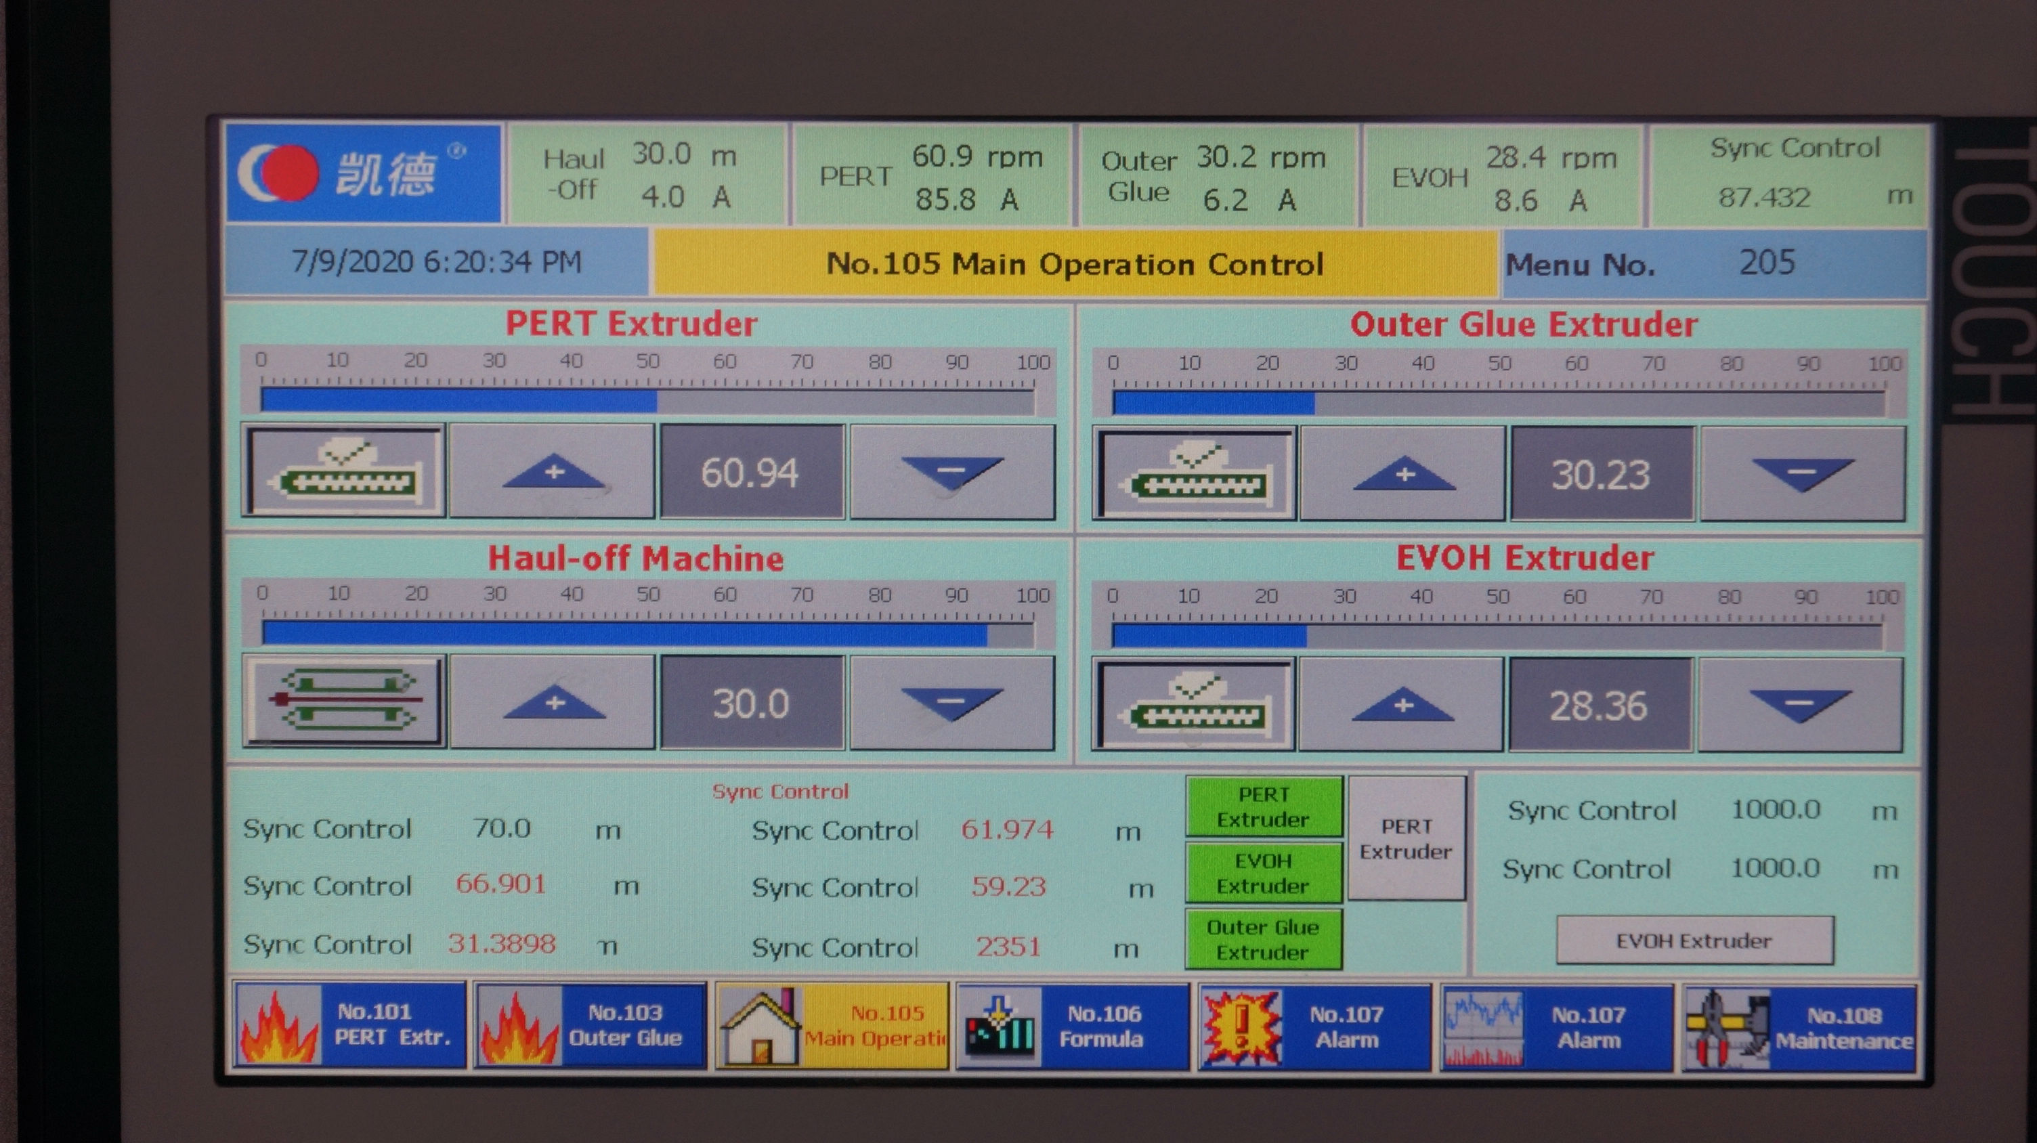Click the Haul-Off status panel in header
Image resolution: width=2037 pixels, height=1143 pixels.
pyautogui.click(x=647, y=174)
